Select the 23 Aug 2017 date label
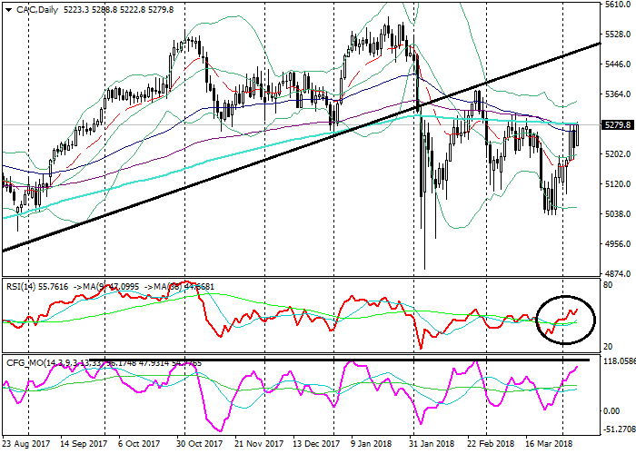This screenshot has width=636, height=454. 27,446
